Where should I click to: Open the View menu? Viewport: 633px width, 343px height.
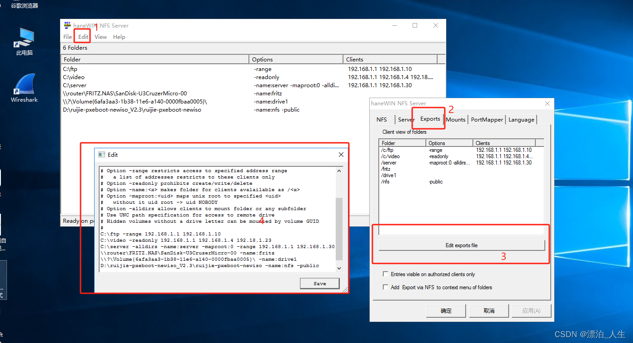pyautogui.click(x=100, y=37)
